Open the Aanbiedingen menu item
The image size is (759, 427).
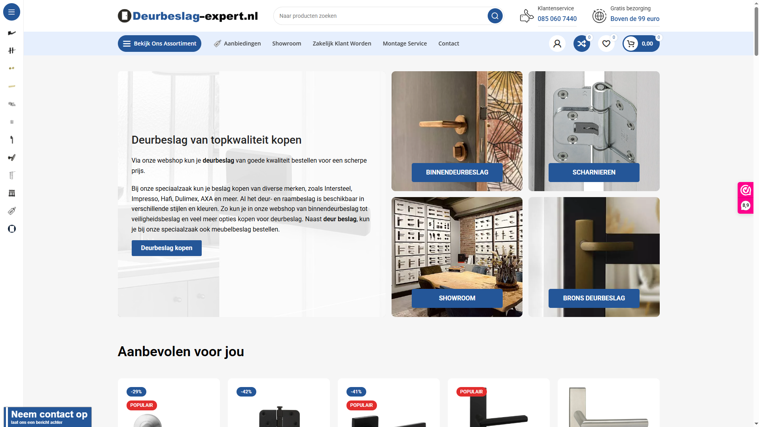[x=237, y=44]
